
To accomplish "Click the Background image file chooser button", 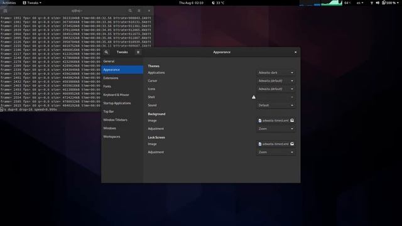I will click(x=276, y=121).
